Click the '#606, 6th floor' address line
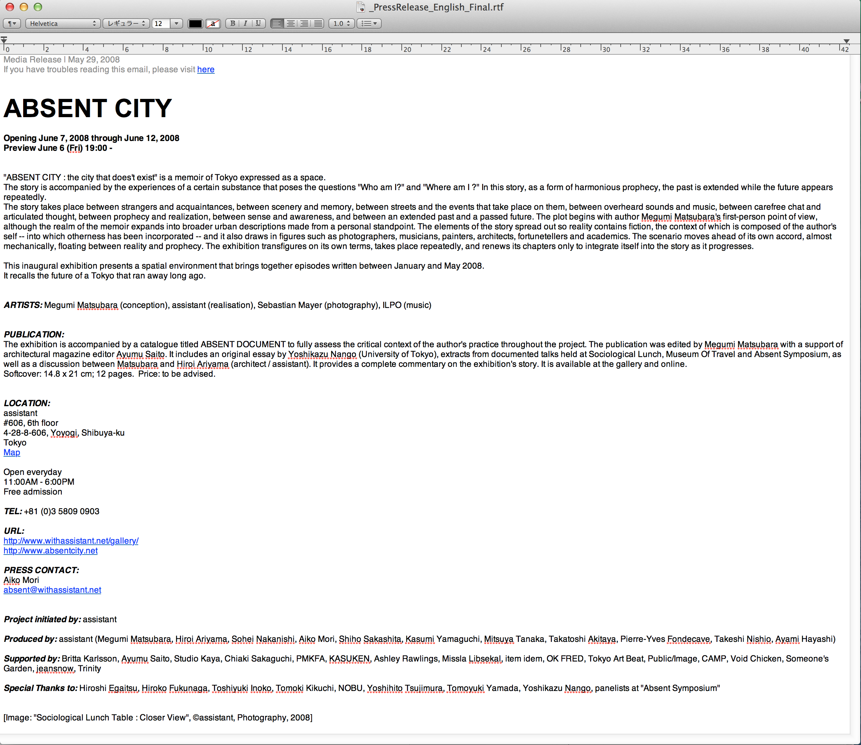Screen dimensions: 861x745 click(31, 423)
